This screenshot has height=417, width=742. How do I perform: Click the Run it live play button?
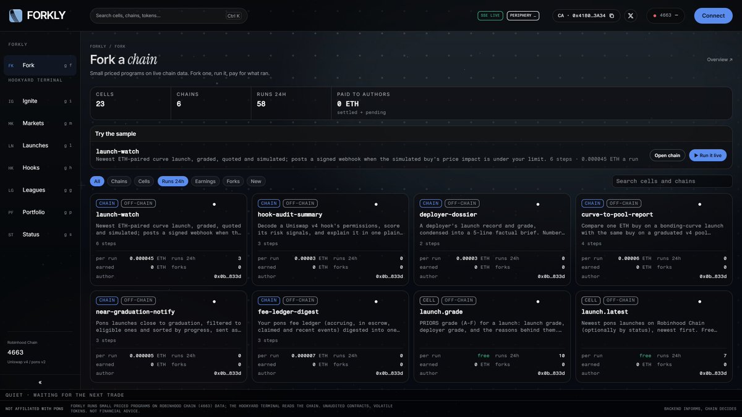point(708,155)
